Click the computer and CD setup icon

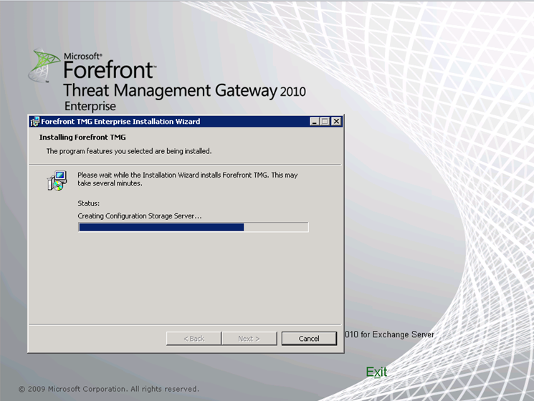pos(57,181)
